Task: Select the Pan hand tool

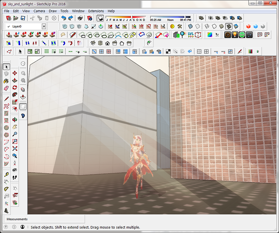Action: [x=15, y=127]
